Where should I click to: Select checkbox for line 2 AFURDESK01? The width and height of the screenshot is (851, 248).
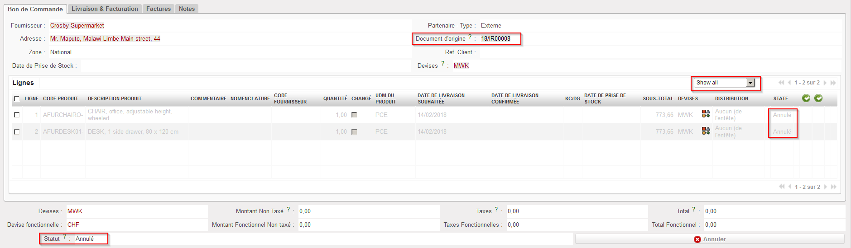[x=17, y=132]
